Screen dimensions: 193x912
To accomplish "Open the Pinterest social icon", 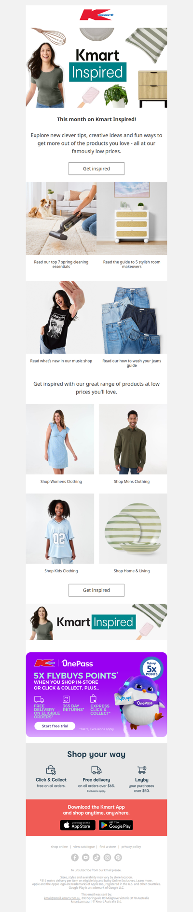I will point(118,857).
